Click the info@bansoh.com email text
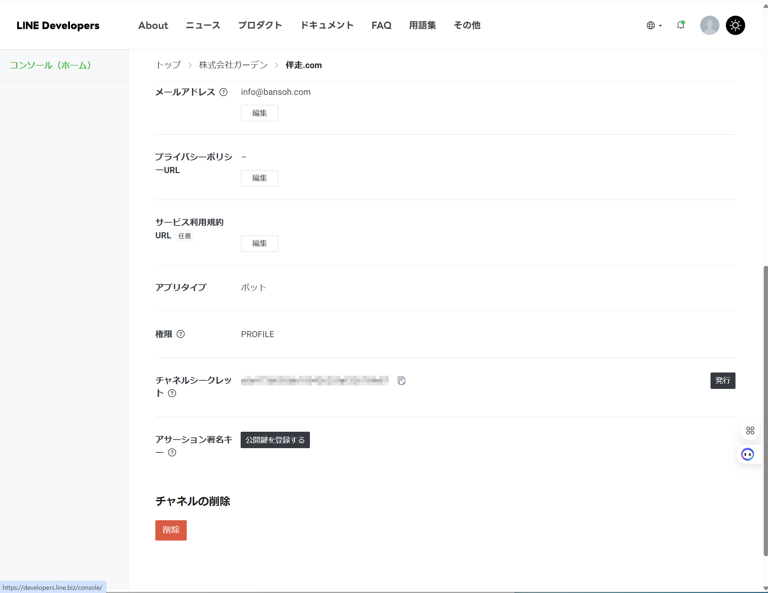 click(x=276, y=92)
